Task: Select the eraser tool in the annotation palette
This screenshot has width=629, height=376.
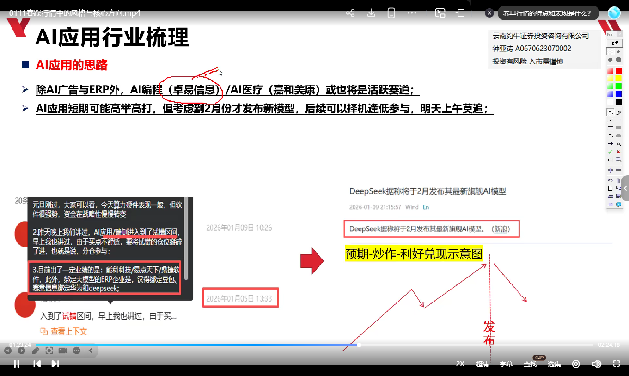Action: 618,112
